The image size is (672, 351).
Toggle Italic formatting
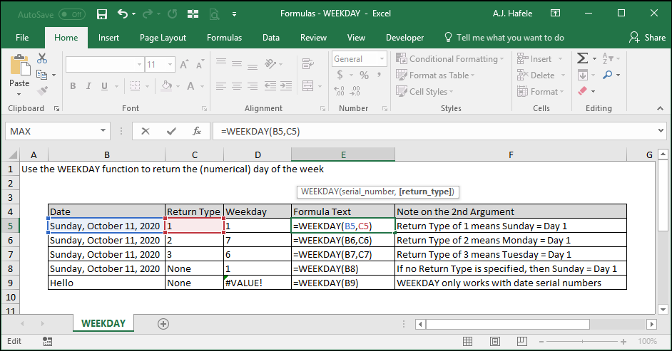point(88,86)
